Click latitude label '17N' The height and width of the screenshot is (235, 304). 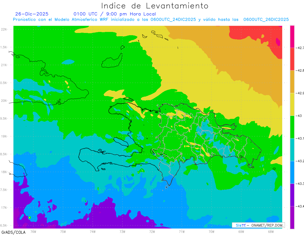pos(4,208)
